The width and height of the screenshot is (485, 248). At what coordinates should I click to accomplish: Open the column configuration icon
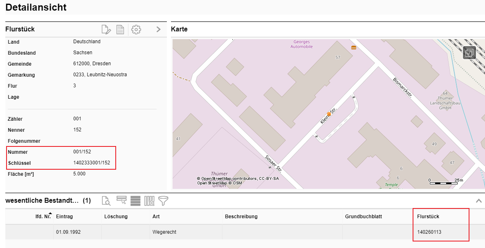[149, 201]
